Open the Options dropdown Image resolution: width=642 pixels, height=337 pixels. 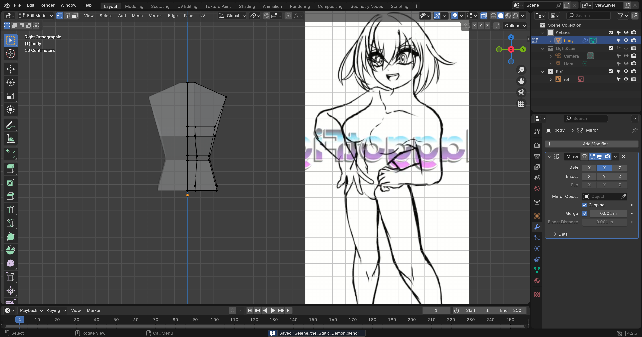click(x=515, y=26)
